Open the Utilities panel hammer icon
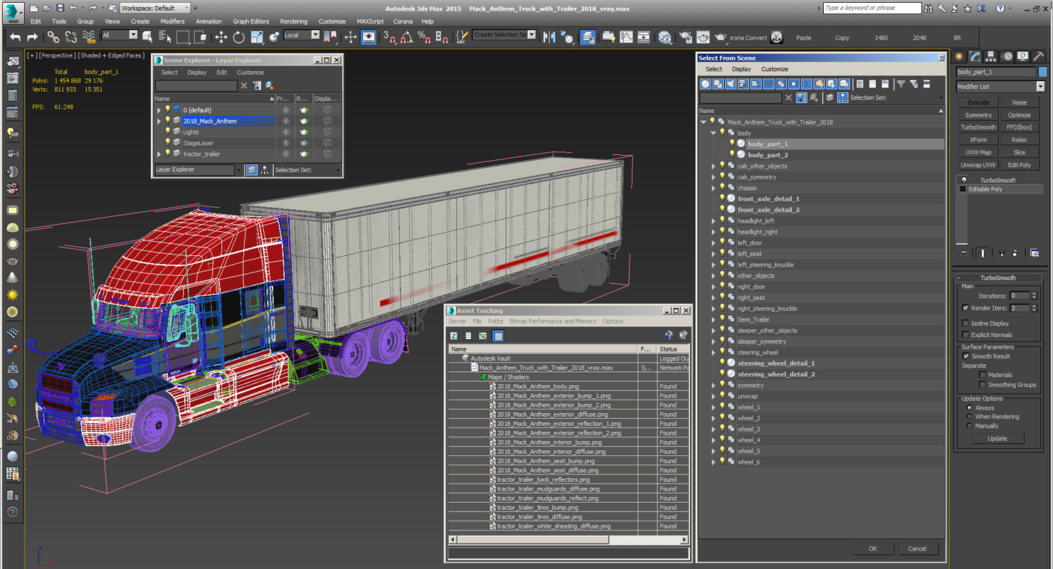Image resolution: width=1053 pixels, height=569 pixels. pyautogui.click(x=1039, y=56)
